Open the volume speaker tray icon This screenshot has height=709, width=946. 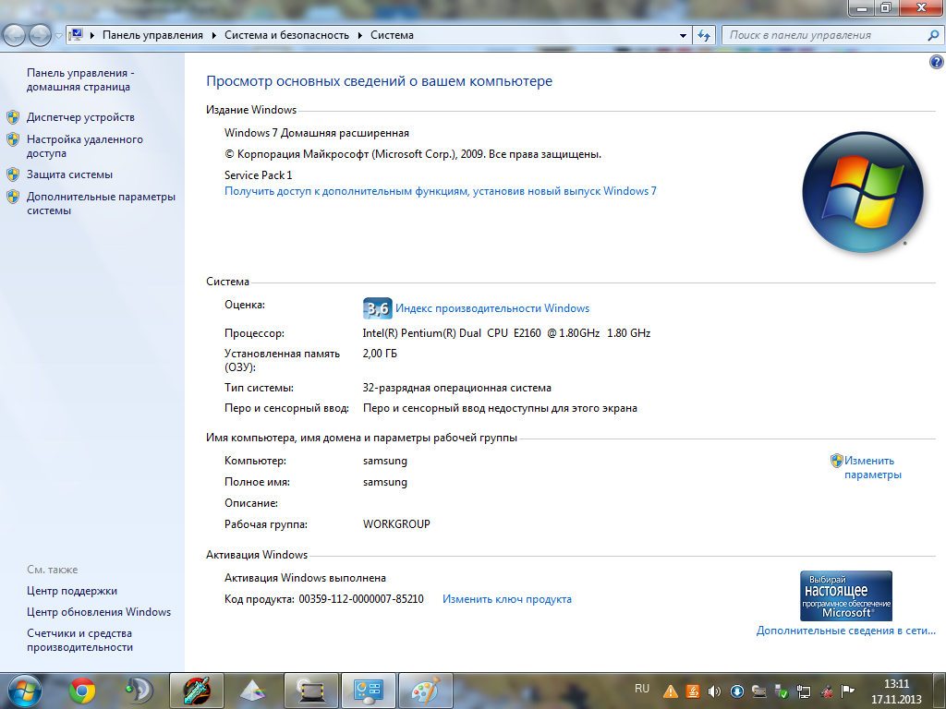pos(714,691)
